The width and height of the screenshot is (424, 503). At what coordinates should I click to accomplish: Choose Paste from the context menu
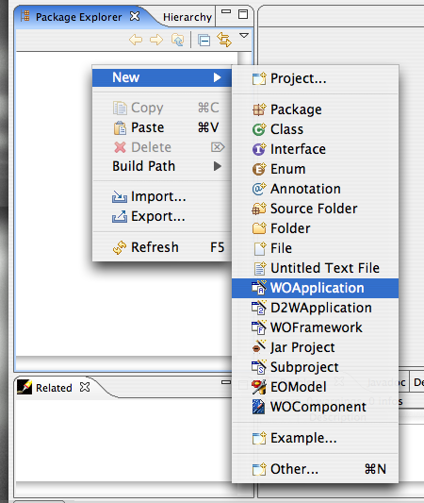pyautogui.click(x=162, y=127)
